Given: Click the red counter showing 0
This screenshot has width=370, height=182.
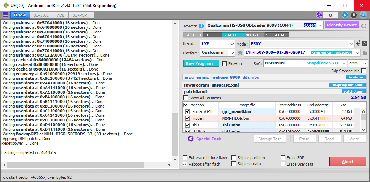Looking at the screenshot, I should tap(330, 15).
